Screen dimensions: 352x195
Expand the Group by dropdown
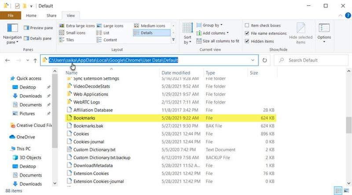209,25
